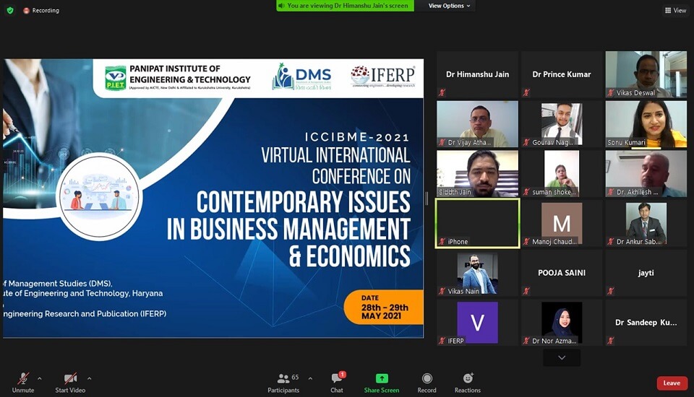Open the View Options dropdown menu

point(449,6)
